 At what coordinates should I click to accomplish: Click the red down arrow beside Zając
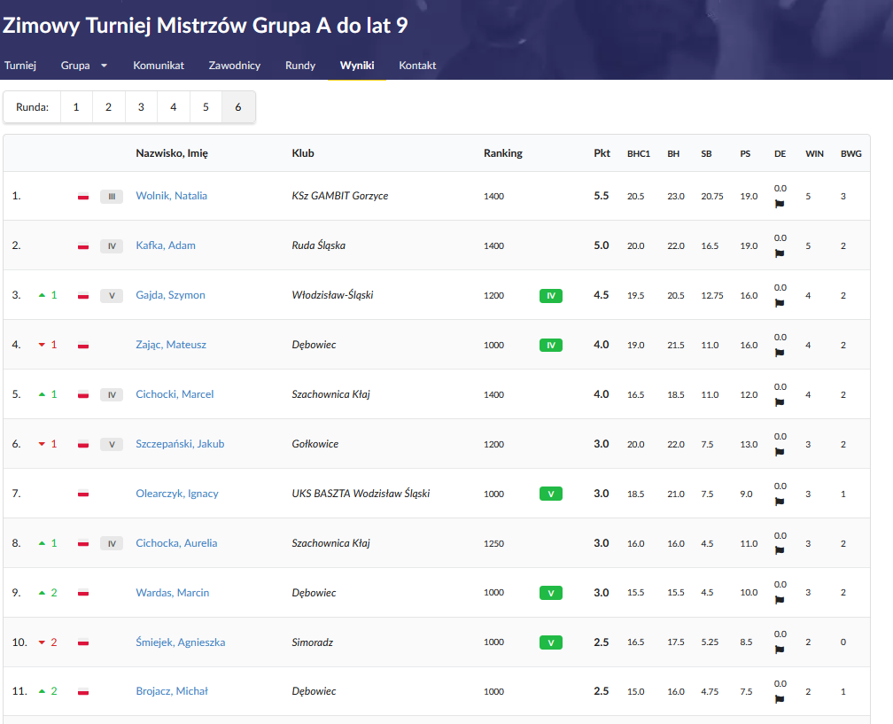(x=42, y=345)
